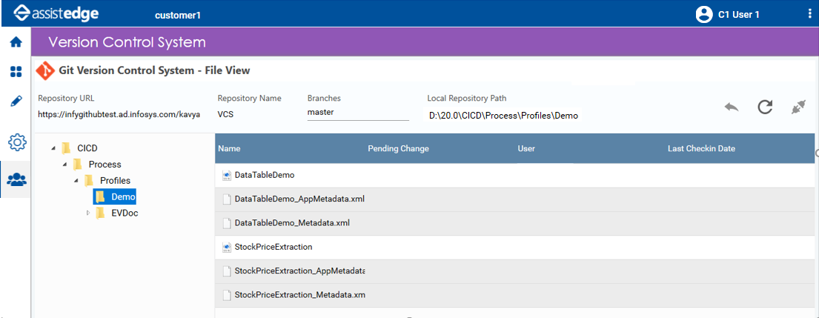819x318 pixels.
Task: Click the refresh repository icon
Action: [765, 107]
